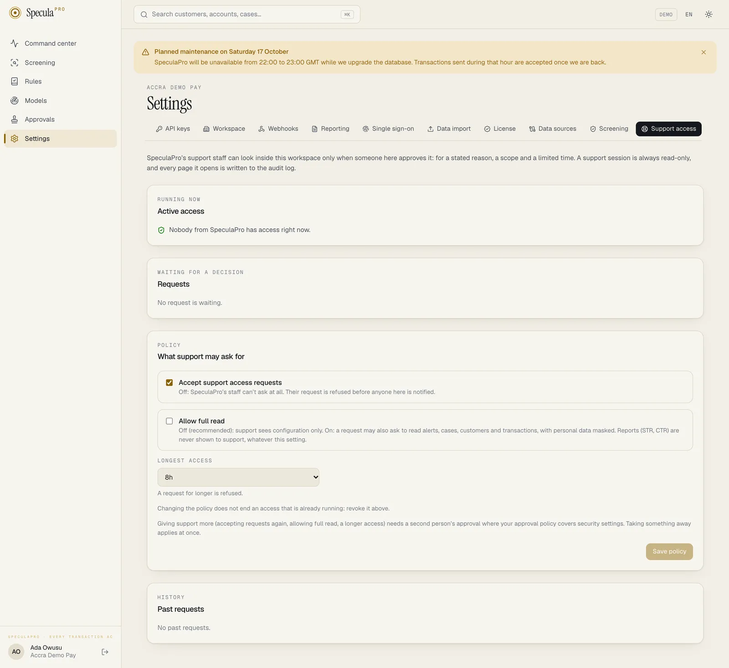Enable the Allow full read checkbox

pos(169,421)
